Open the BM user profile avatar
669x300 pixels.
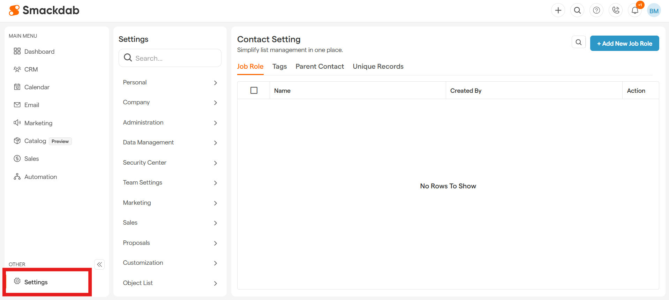point(654,11)
